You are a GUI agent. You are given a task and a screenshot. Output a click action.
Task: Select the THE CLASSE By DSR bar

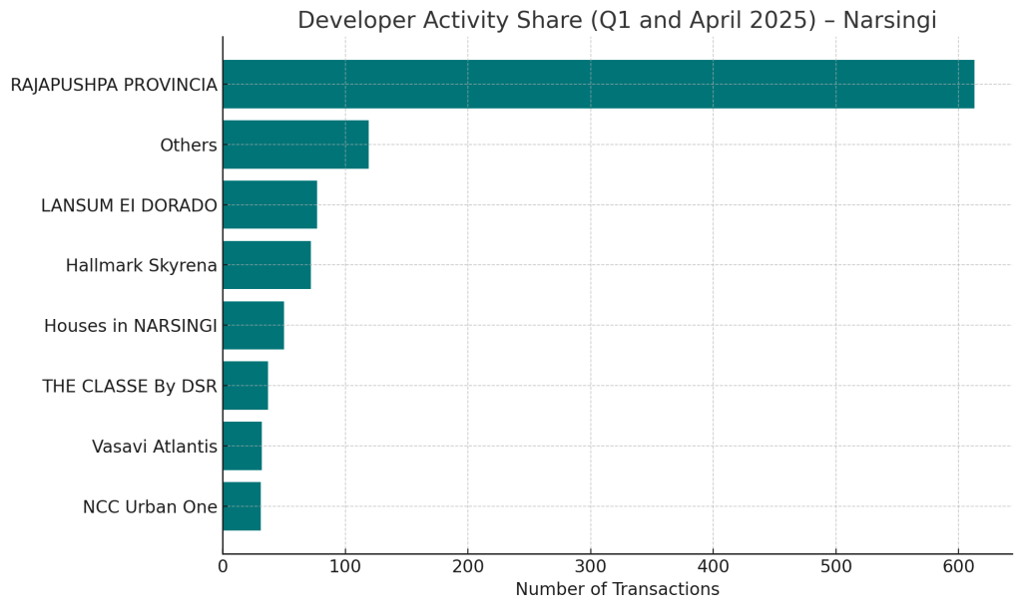click(246, 386)
